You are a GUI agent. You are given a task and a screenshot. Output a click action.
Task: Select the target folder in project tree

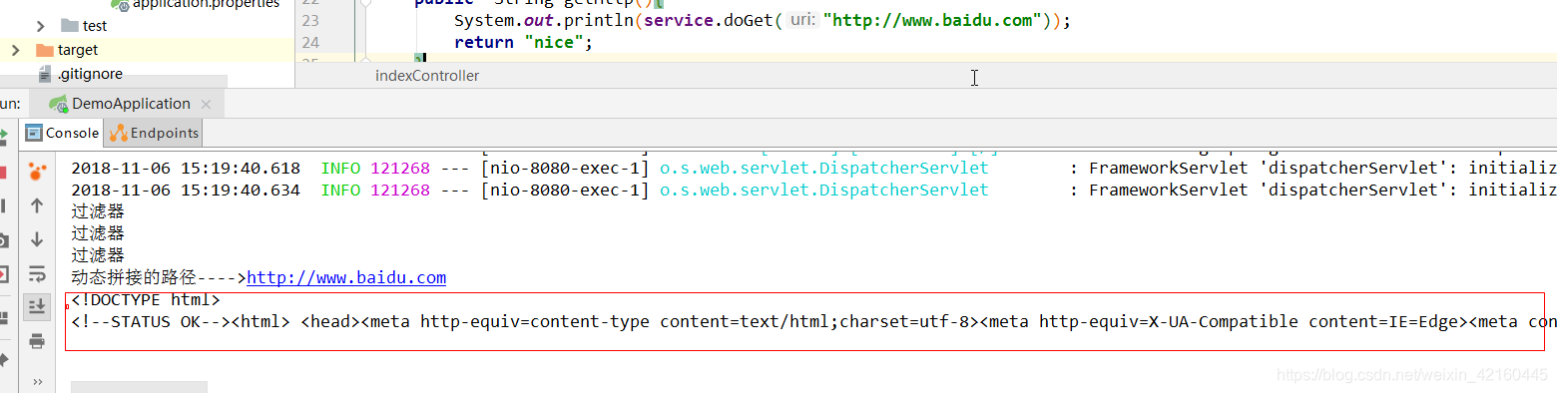point(67,50)
